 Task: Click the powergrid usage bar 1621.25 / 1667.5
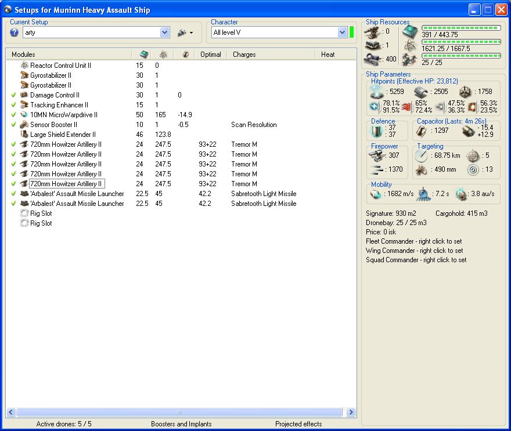click(x=461, y=42)
